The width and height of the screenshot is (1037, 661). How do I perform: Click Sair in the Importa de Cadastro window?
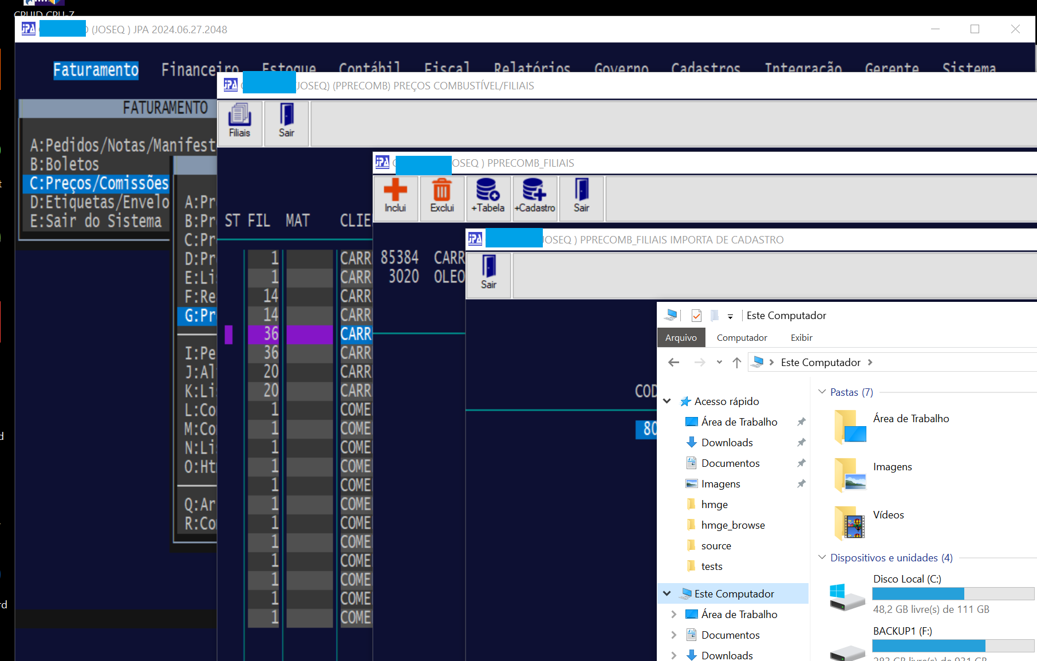488,273
